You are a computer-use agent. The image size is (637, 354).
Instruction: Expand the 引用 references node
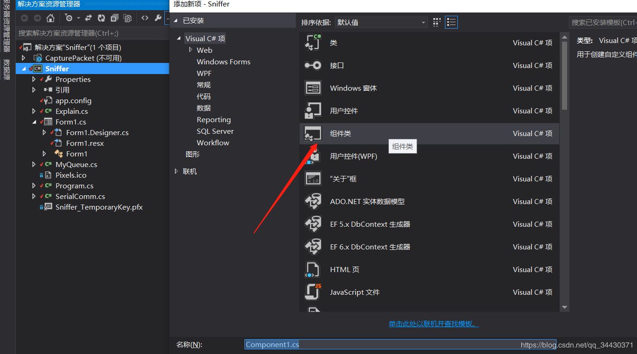tap(34, 90)
